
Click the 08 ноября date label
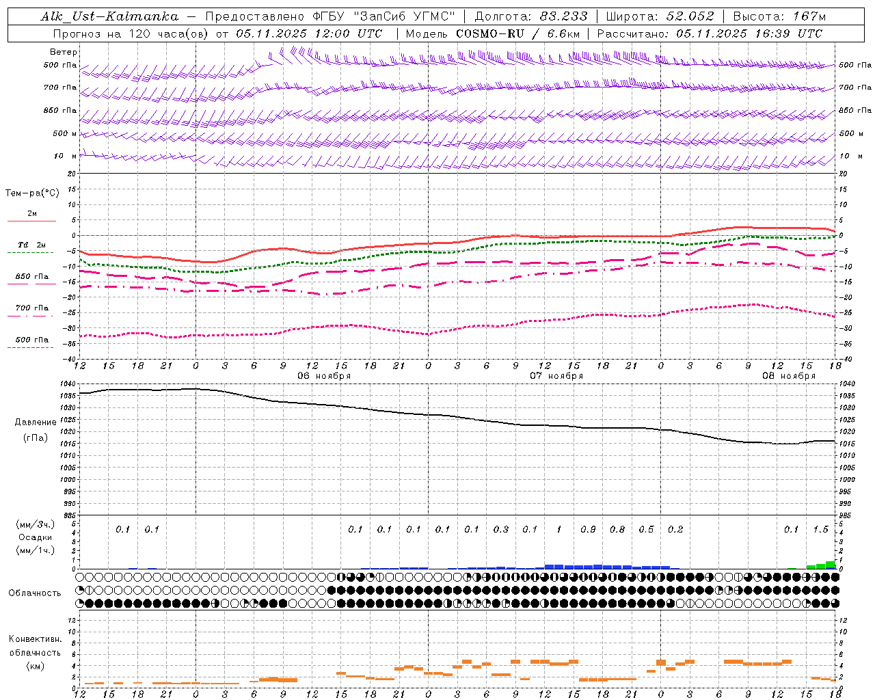789,376
